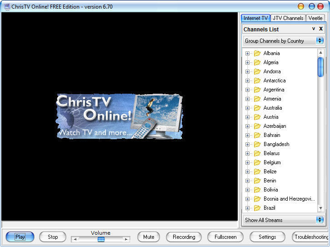Close the Channels List panel with x

321,29
